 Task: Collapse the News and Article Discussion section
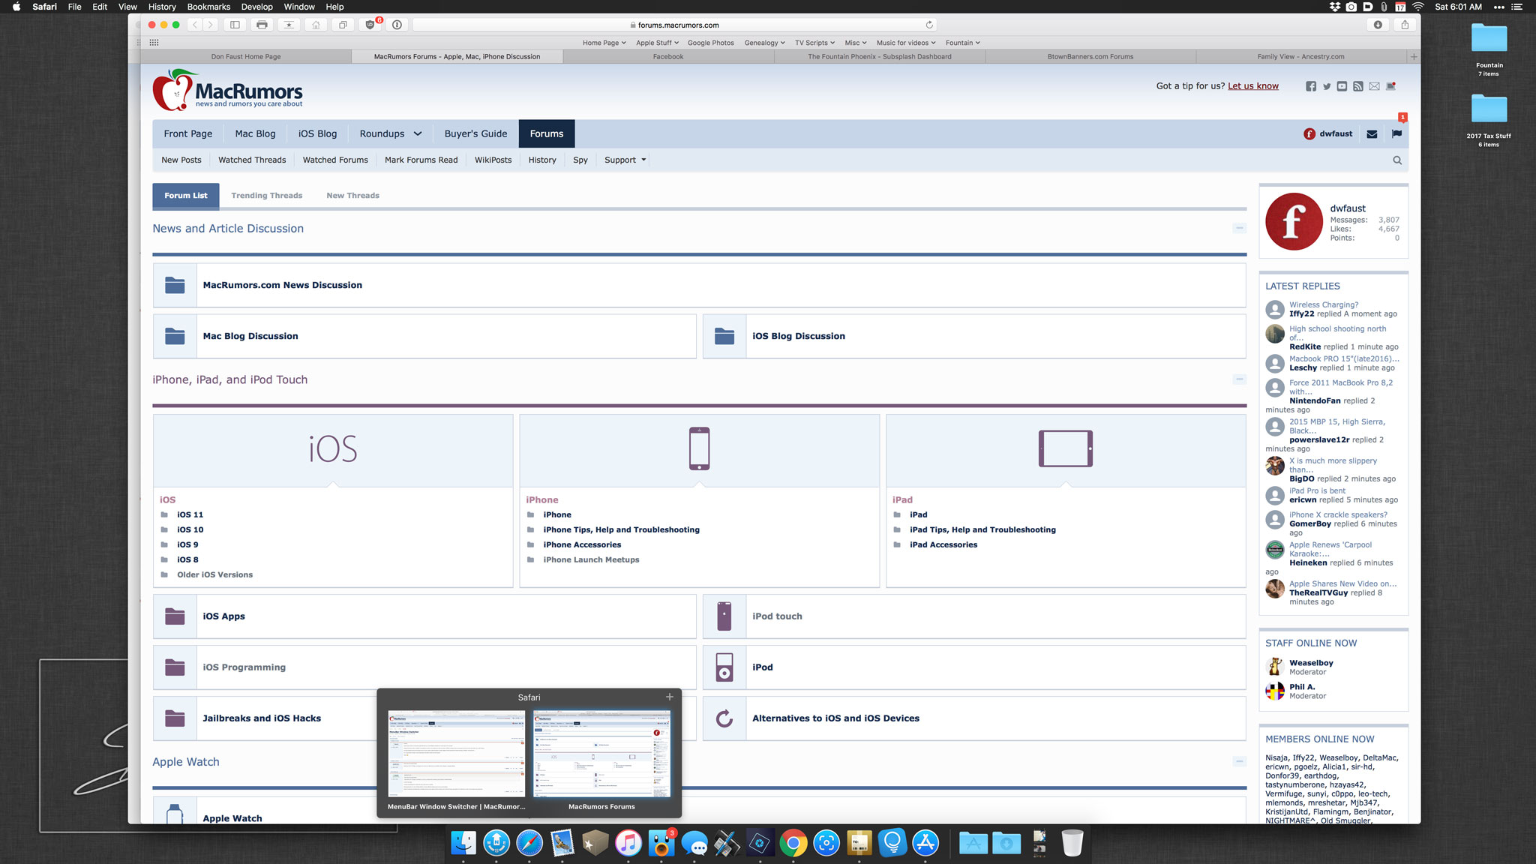click(1239, 228)
